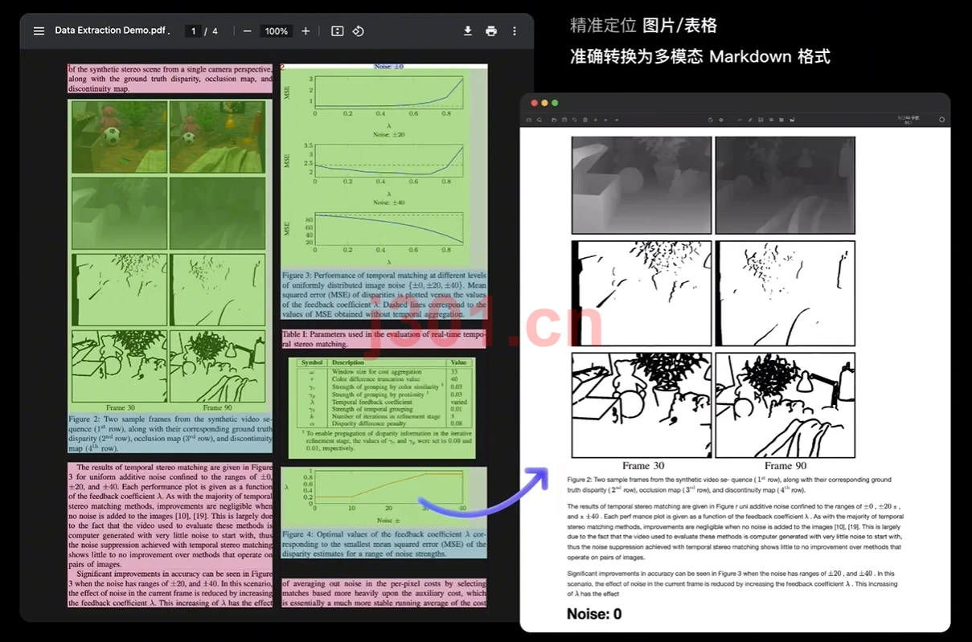Select the page number input box
The width and height of the screenshot is (972, 642).
pyautogui.click(x=193, y=31)
